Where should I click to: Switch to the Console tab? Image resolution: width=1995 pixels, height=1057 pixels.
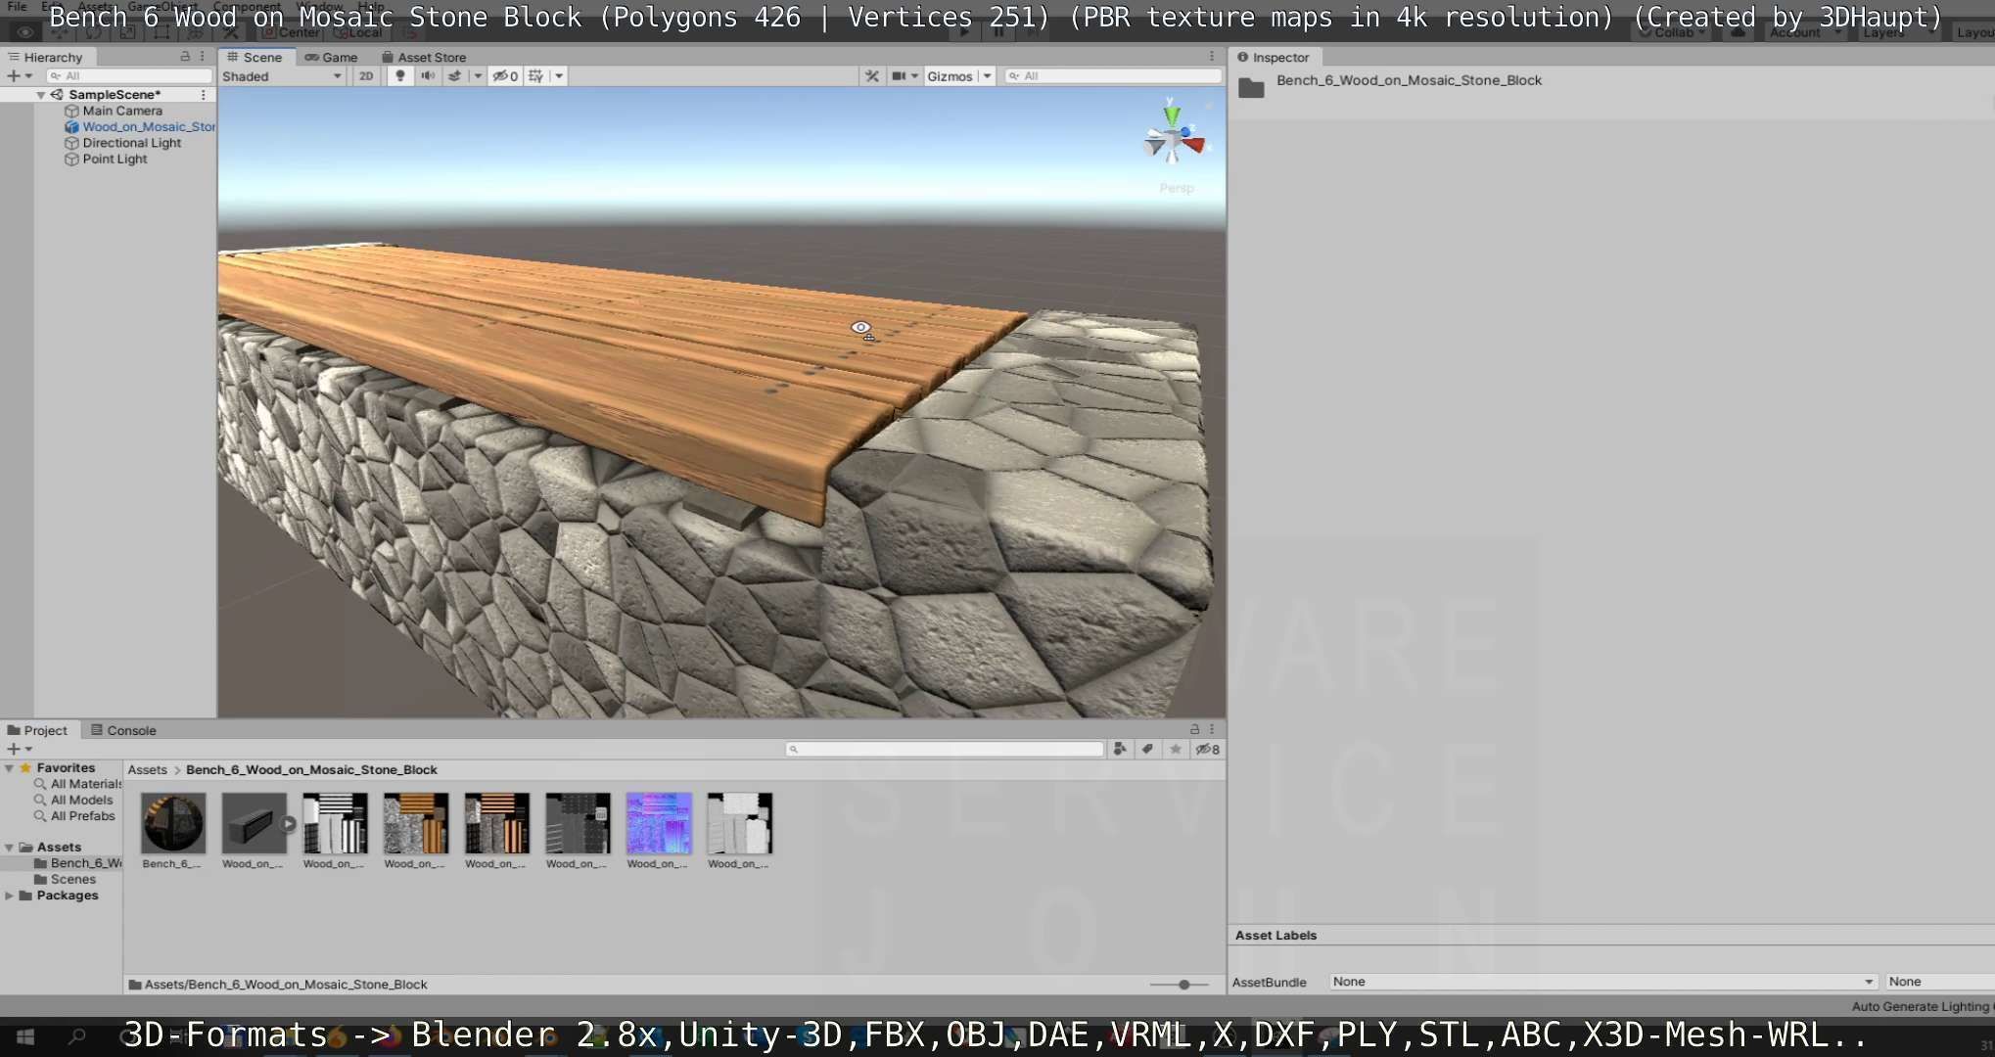pyautogui.click(x=123, y=730)
